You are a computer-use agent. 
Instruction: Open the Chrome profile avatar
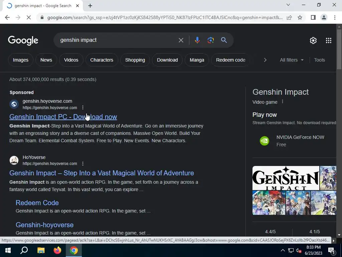point(324,17)
